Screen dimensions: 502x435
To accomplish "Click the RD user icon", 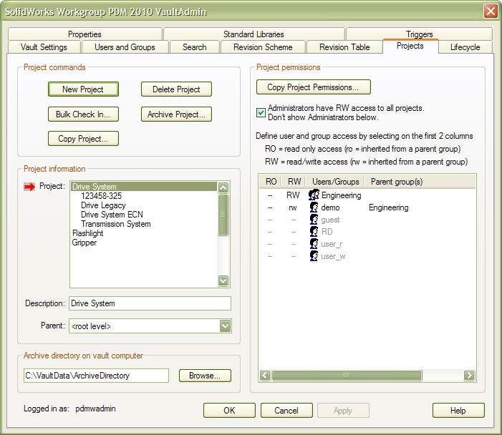I will [x=314, y=232].
